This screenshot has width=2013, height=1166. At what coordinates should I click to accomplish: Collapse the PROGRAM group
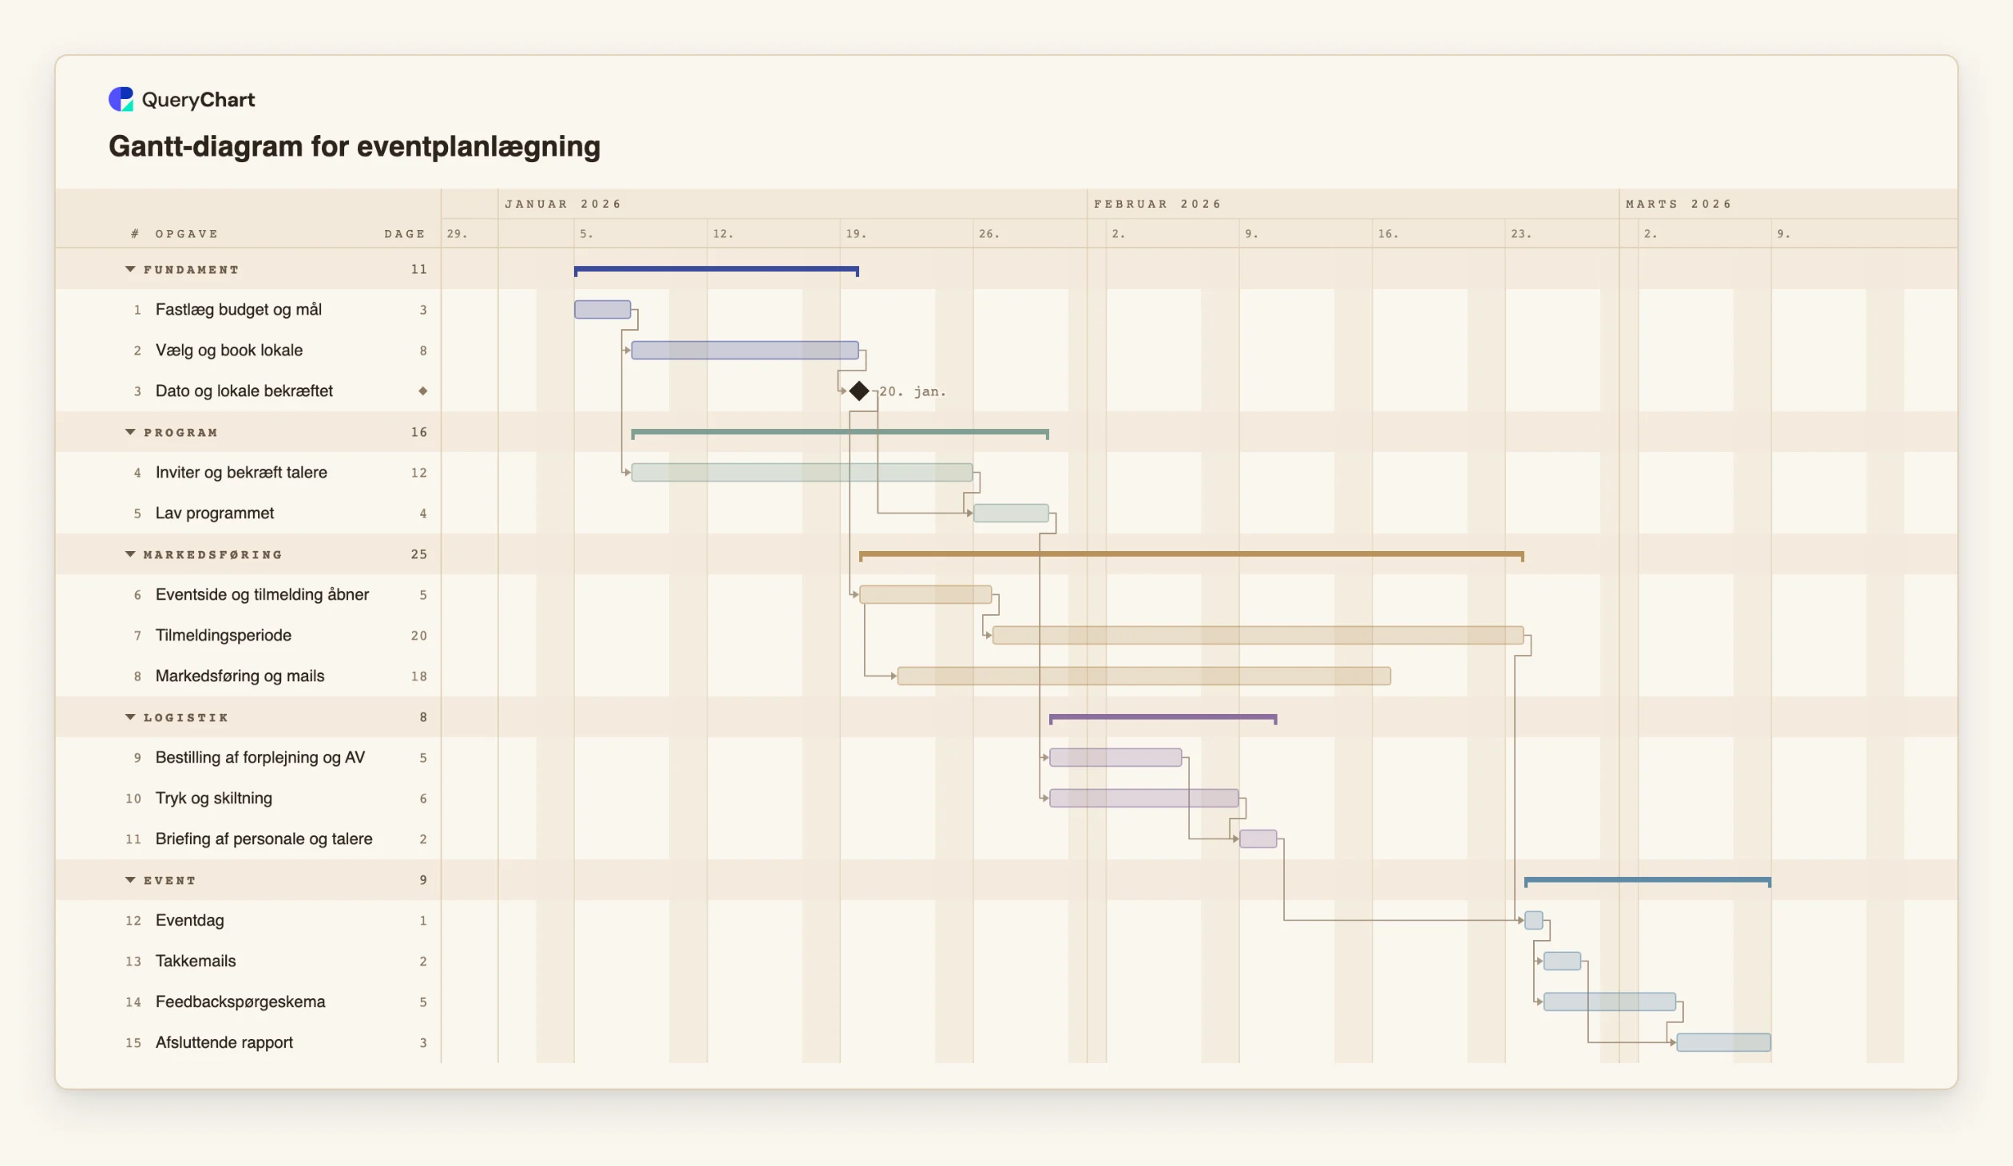(130, 432)
